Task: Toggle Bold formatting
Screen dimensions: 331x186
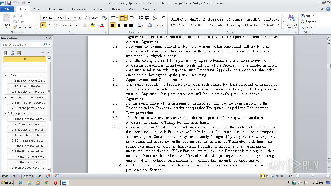Action: (43, 25)
